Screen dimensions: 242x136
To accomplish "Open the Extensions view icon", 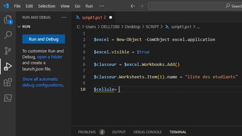I will pos(8,82).
